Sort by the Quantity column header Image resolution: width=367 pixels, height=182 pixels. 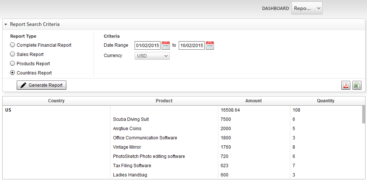point(325,101)
